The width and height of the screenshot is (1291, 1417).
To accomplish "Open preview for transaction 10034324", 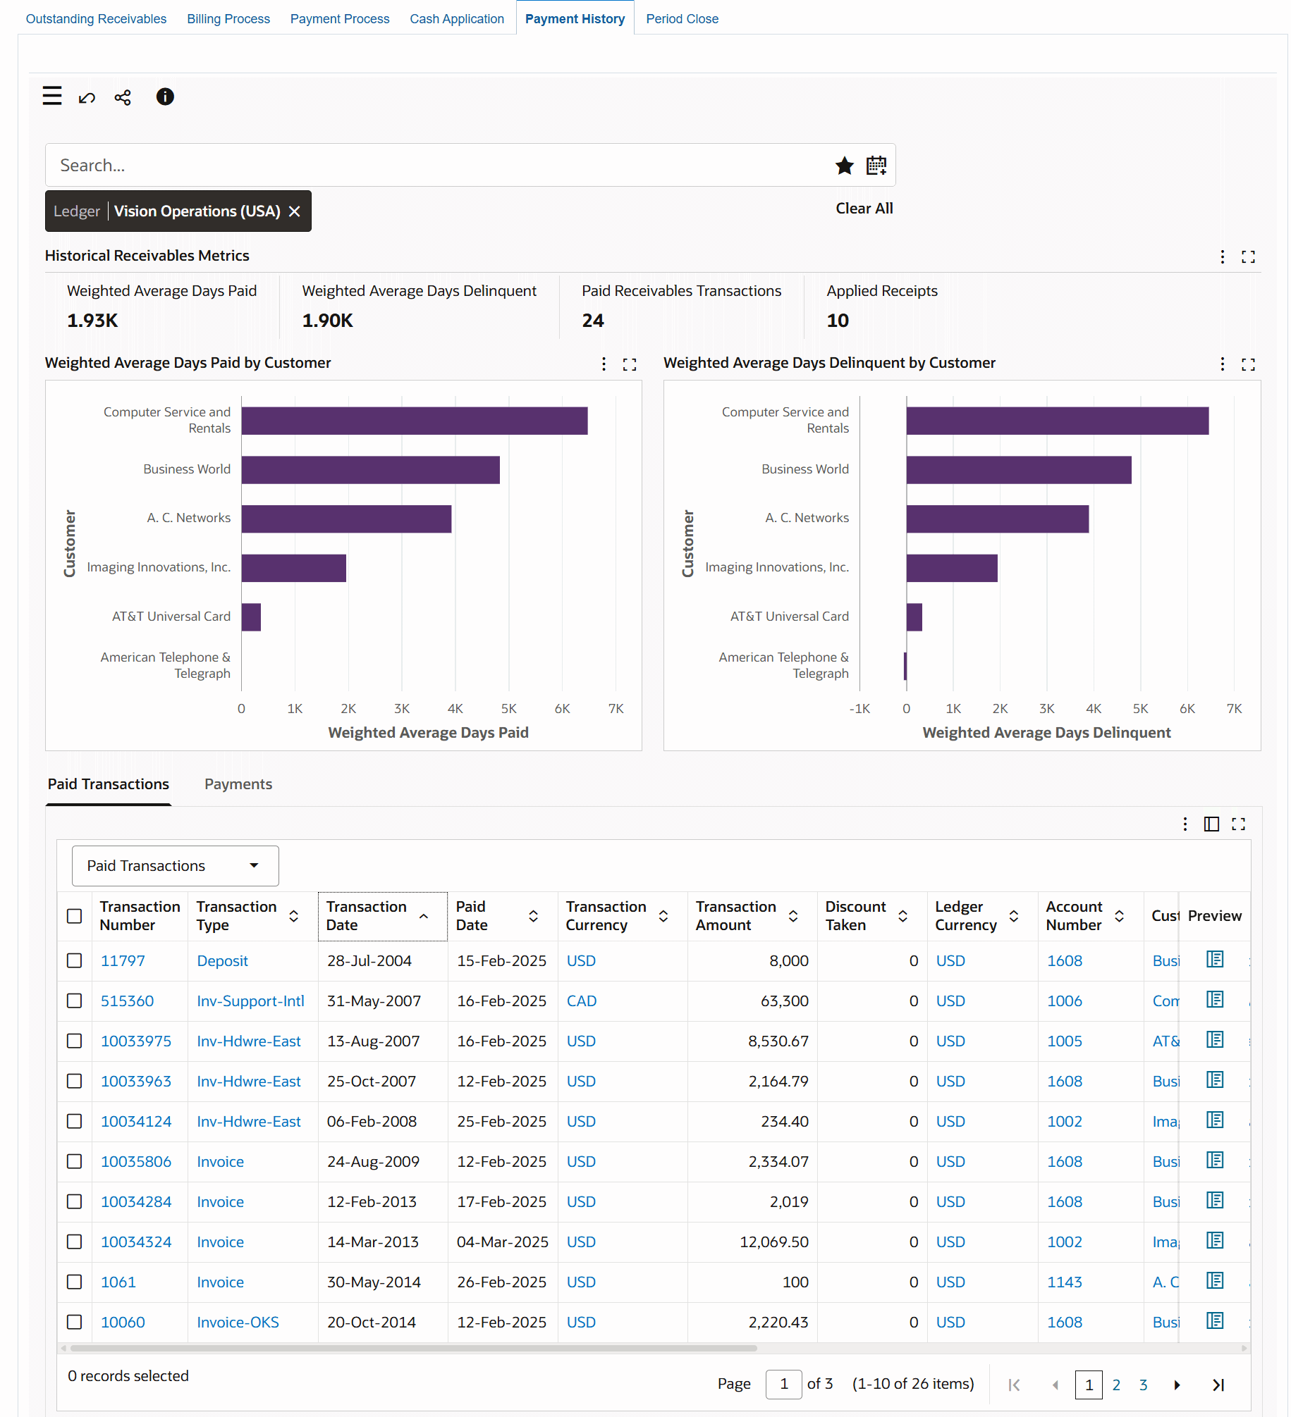I will coord(1215,1241).
